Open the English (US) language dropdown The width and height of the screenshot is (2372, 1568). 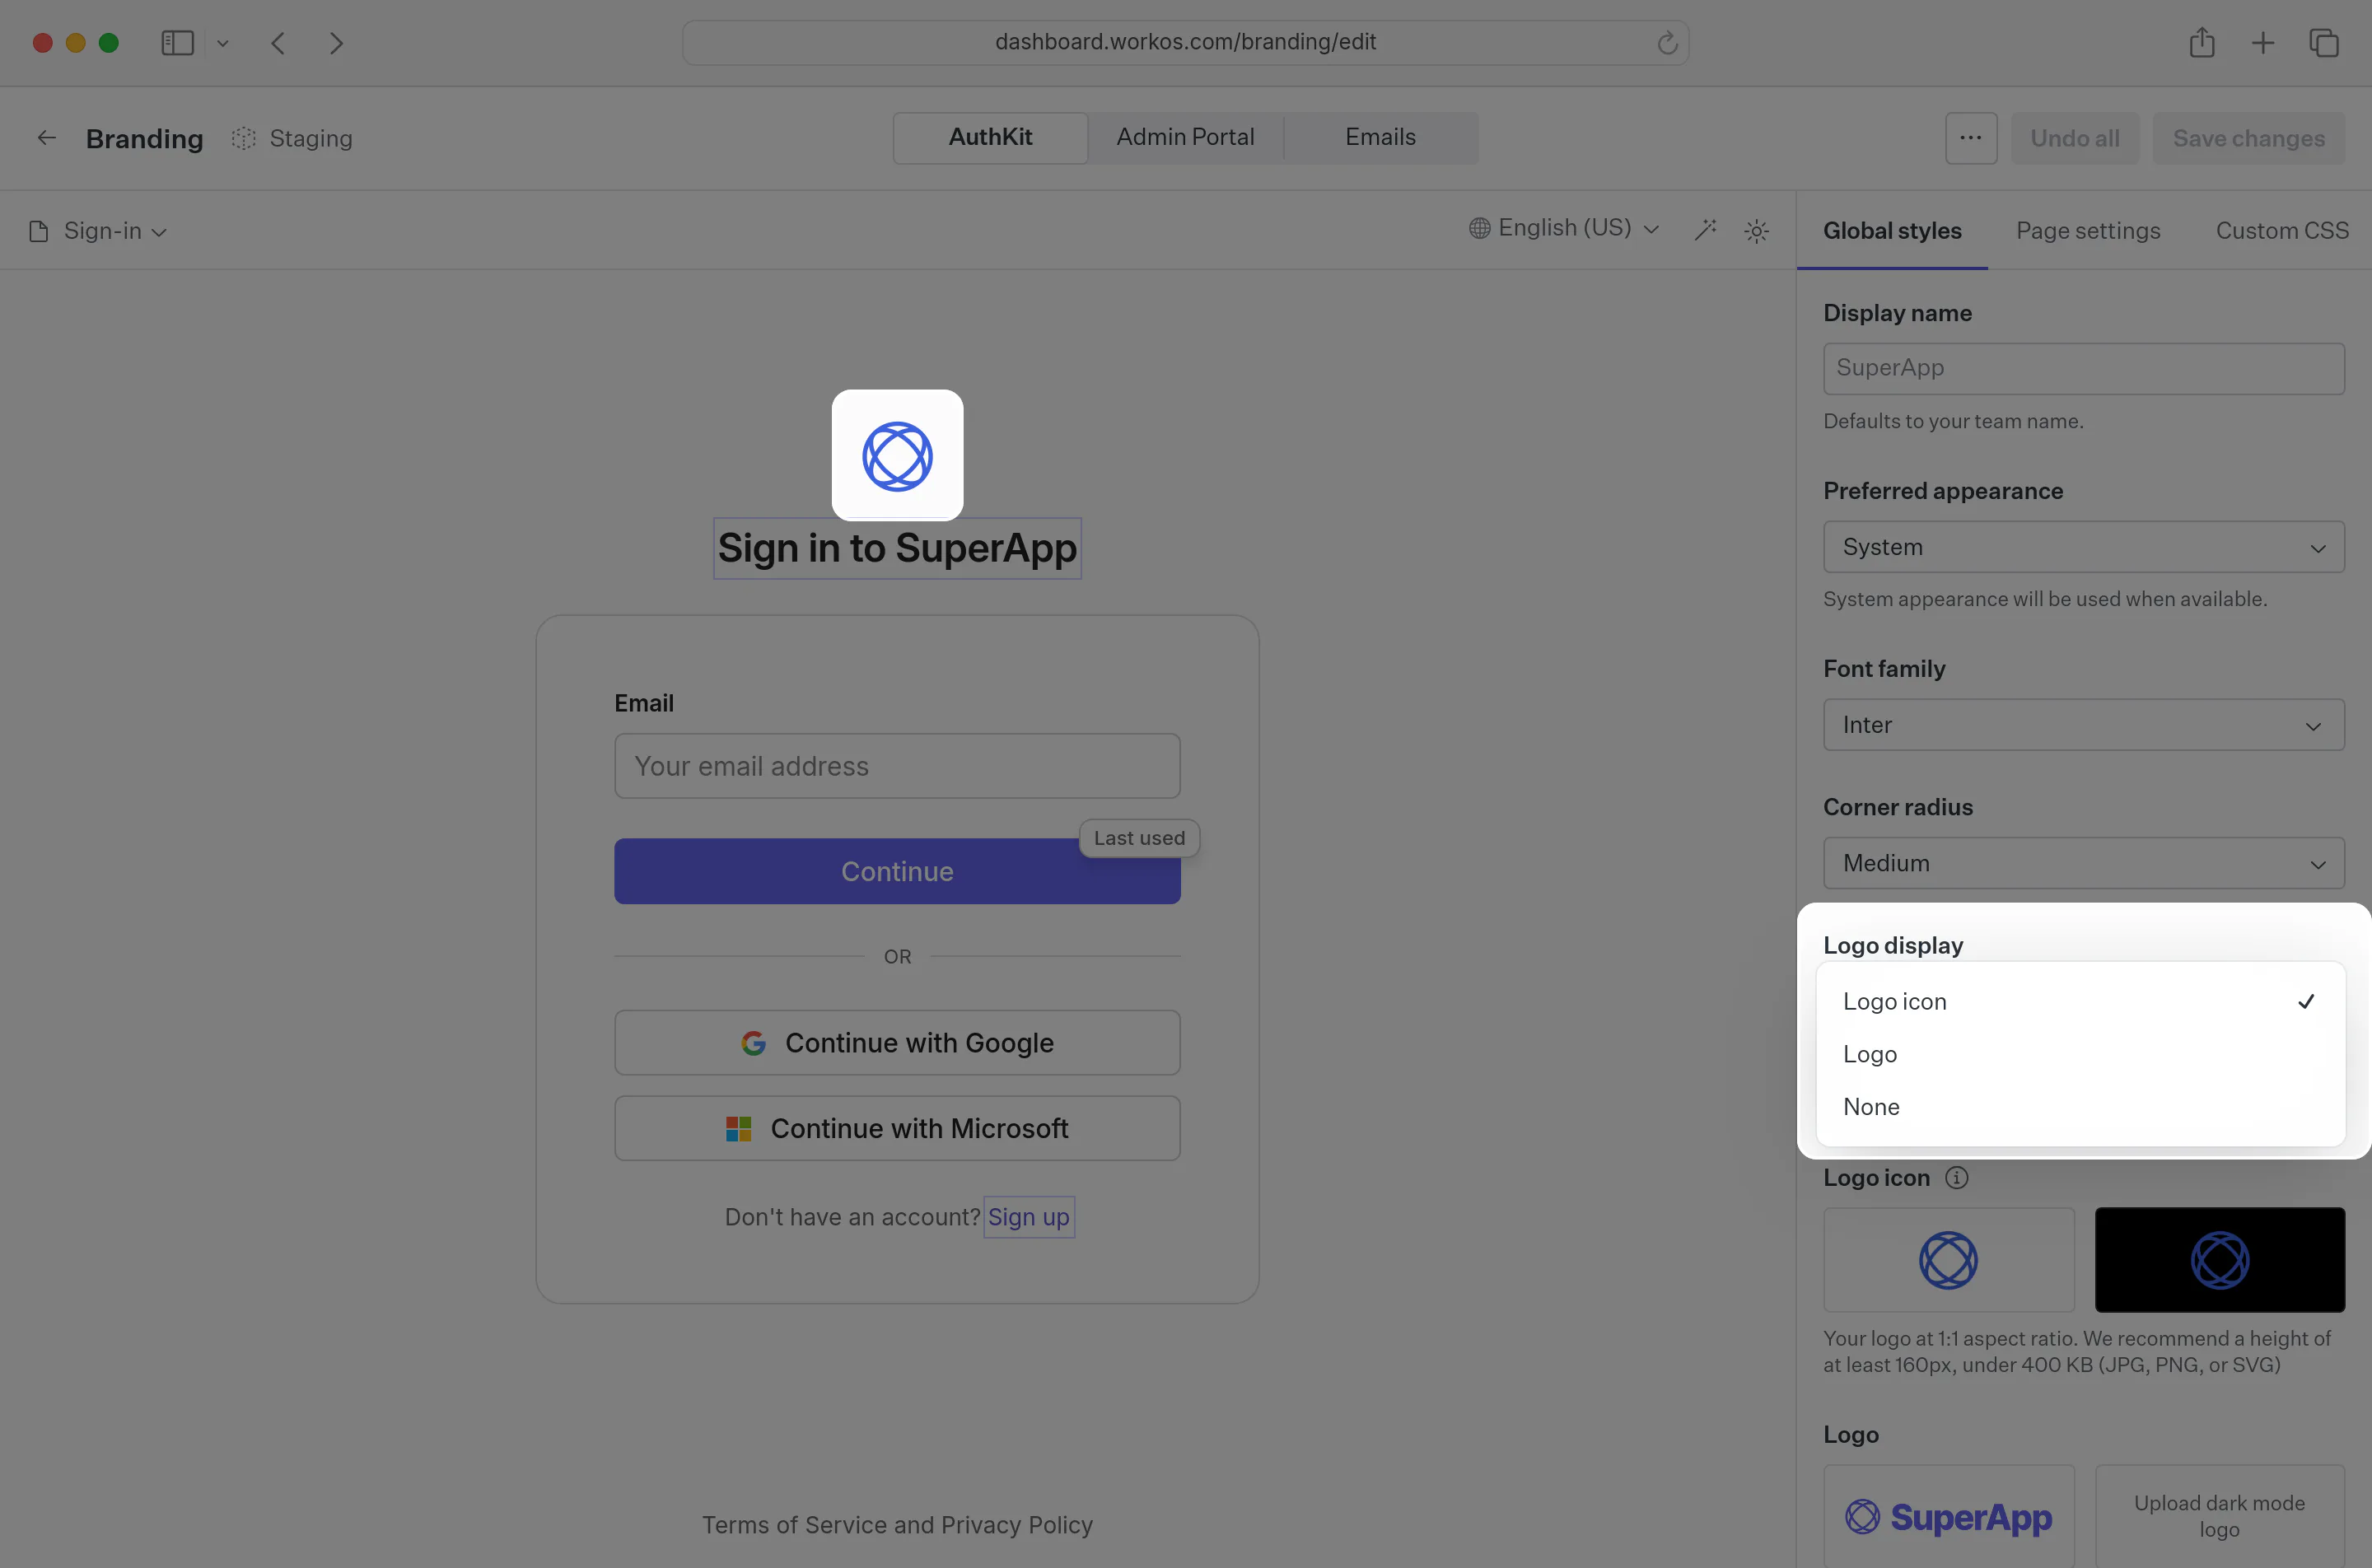click(1564, 228)
